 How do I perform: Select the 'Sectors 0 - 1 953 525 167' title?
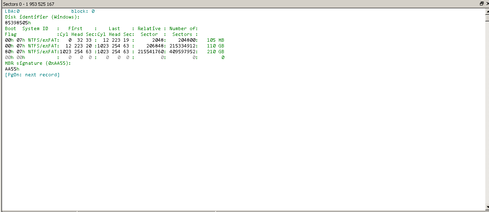tap(28, 4)
